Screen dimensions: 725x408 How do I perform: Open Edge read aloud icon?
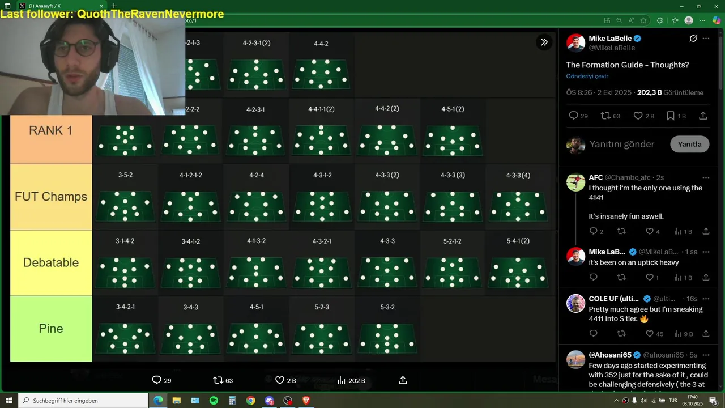pyautogui.click(x=631, y=20)
